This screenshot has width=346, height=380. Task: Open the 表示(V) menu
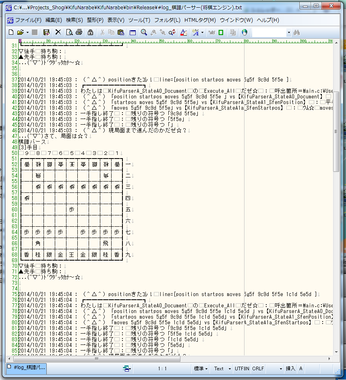tap(116, 20)
